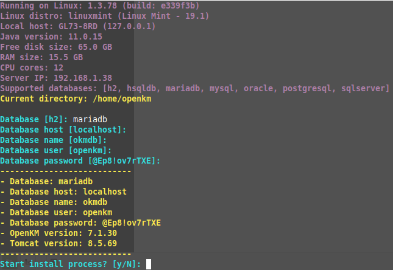393x270 pixels.
Task: Click the Server IP 192.168.1.38 text
Action: [x=56, y=78]
